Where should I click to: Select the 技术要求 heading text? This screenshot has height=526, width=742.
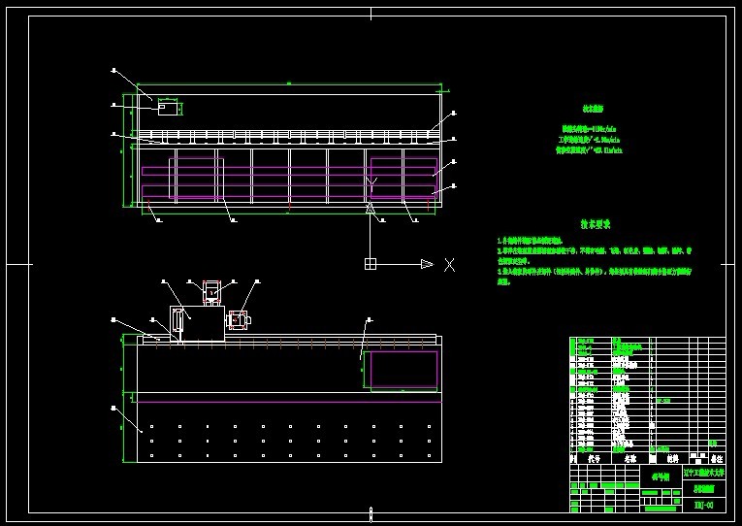click(x=596, y=224)
